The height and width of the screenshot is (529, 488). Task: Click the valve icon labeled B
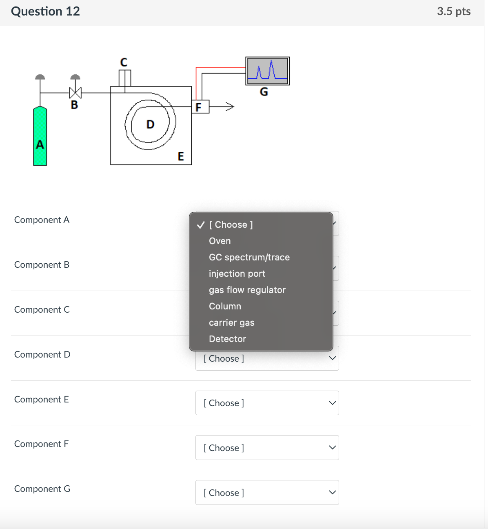(75, 93)
